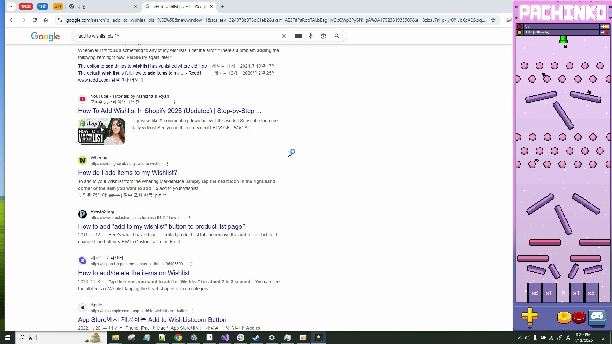Open the tab search chevron in browser corner
Screen dimensions: 612x344
click(x=11, y=6)
